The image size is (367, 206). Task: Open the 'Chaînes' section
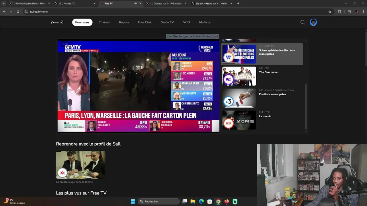tap(104, 22)
